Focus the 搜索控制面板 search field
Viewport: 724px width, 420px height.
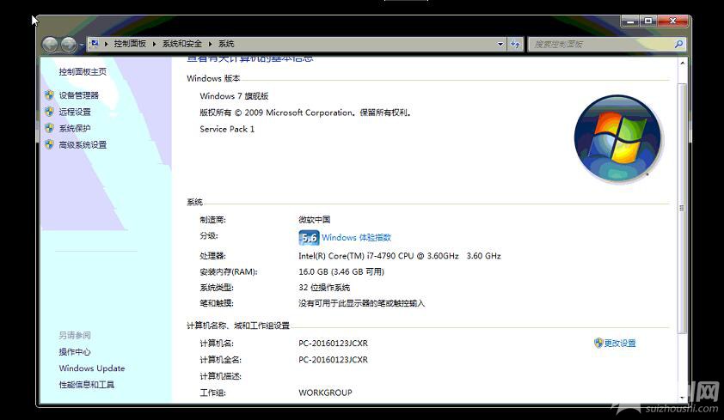(601, 45)
